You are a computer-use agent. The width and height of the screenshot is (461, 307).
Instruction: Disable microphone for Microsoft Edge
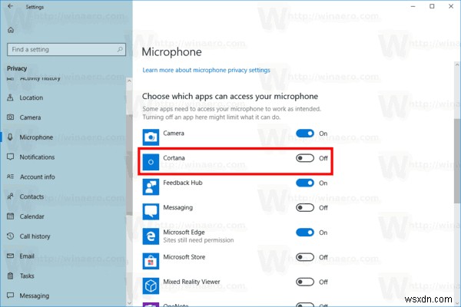pyautogui.click(x=305, y=232)
